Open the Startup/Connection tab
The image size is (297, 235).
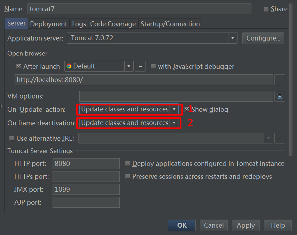pos(170,23)
